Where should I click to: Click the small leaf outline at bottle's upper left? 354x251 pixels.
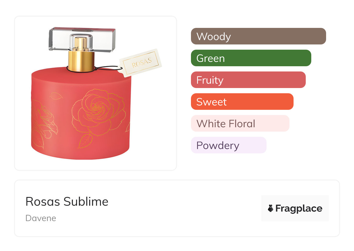(x=56, y=96)
